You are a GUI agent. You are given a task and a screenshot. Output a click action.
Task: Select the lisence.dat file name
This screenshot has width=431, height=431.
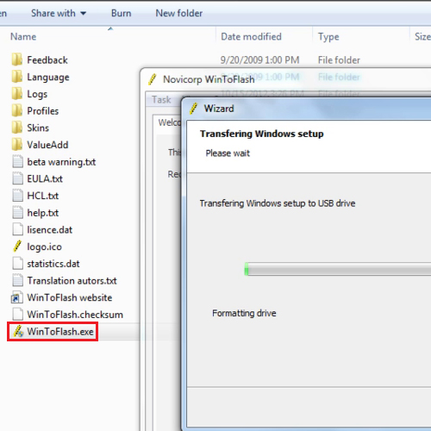pos(49,230)
